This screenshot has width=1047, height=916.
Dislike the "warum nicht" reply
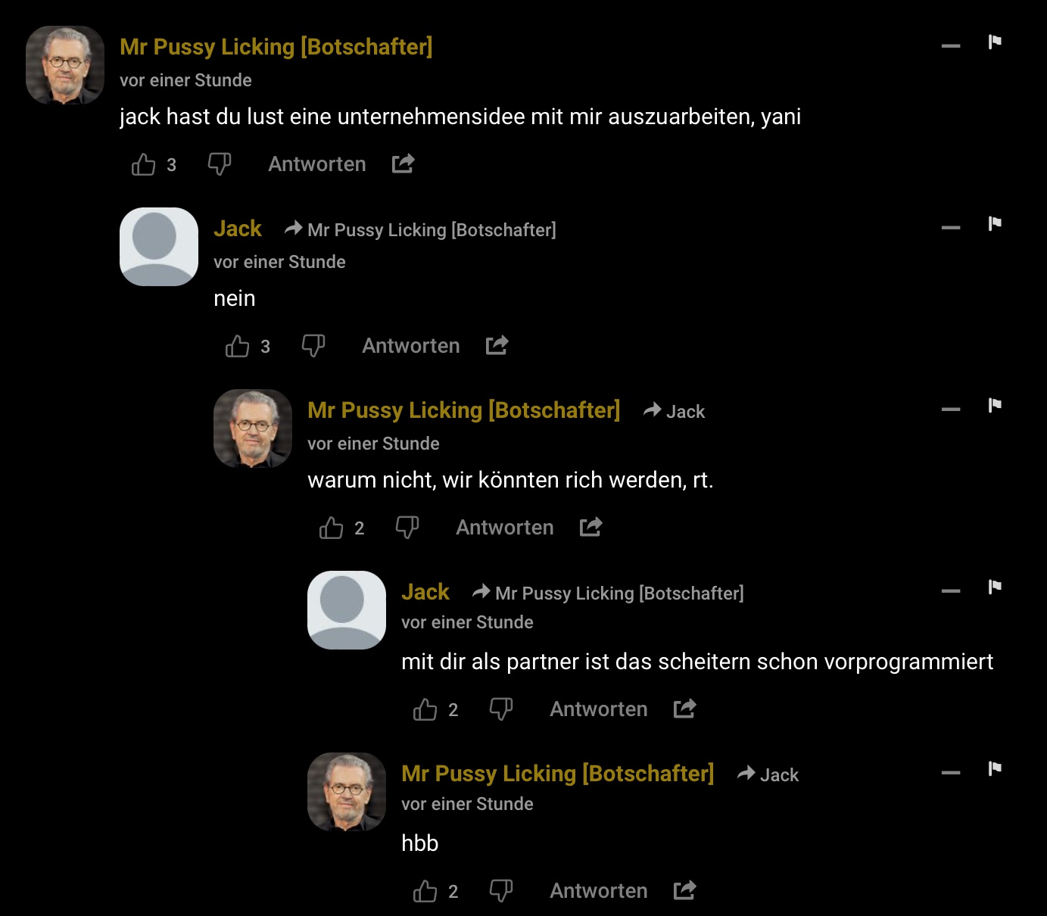tap(407, 528)
